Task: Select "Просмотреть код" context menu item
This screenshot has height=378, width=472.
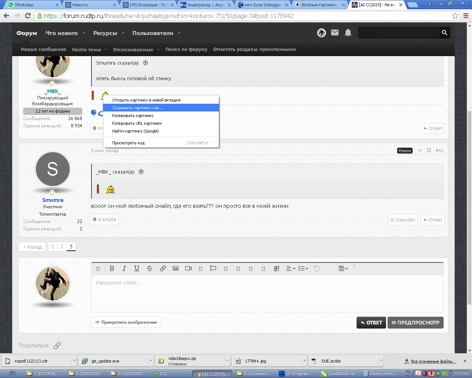Action: (x=161, y=143)
